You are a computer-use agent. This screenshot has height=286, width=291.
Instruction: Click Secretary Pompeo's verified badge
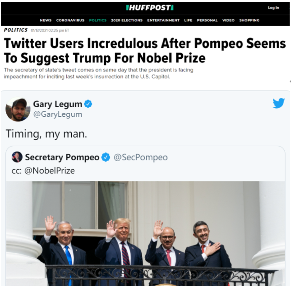click(x=106, y=157)
